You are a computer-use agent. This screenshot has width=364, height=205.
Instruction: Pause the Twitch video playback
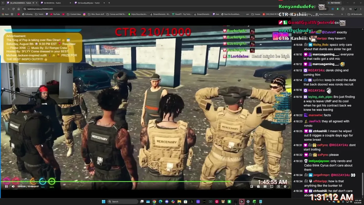(6, 186)
